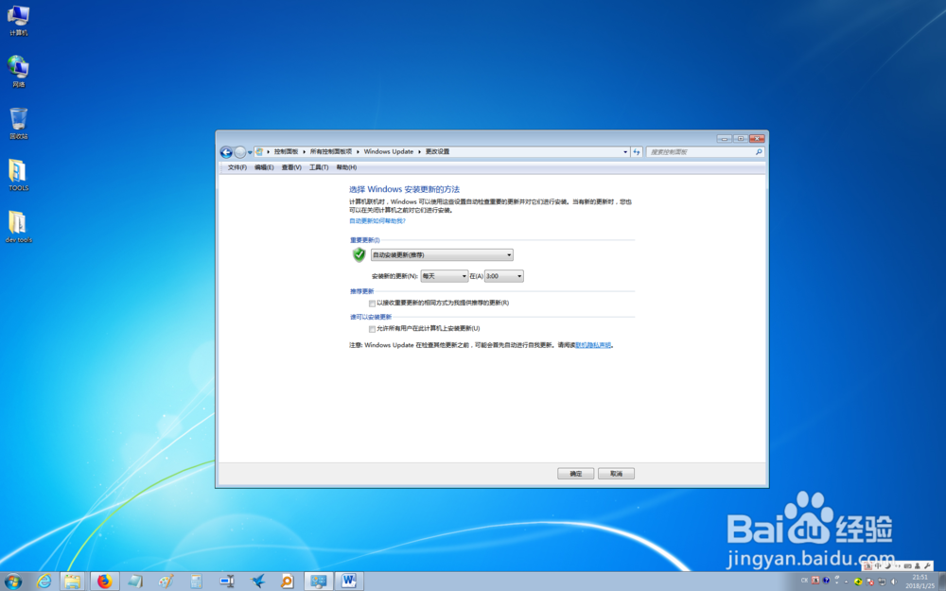This screenshot has height=591, width=946.
Task: Go to 控制面板 in the breadcrumb
Action: 286,152
